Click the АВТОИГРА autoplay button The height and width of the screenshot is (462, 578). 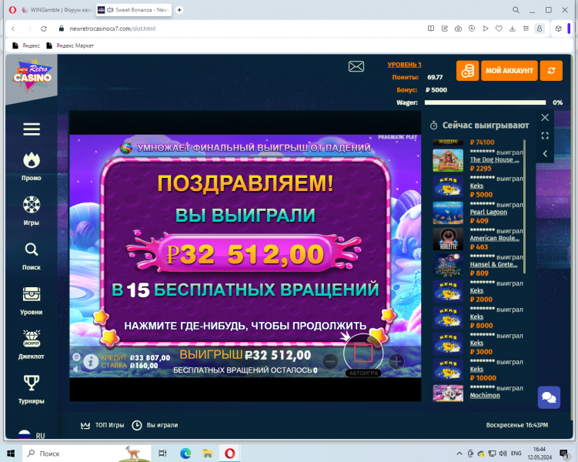363,373
